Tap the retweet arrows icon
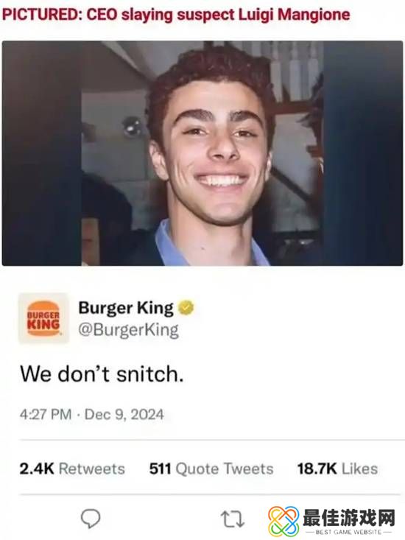Screen dimensions: 405x540 pos(233,519)
